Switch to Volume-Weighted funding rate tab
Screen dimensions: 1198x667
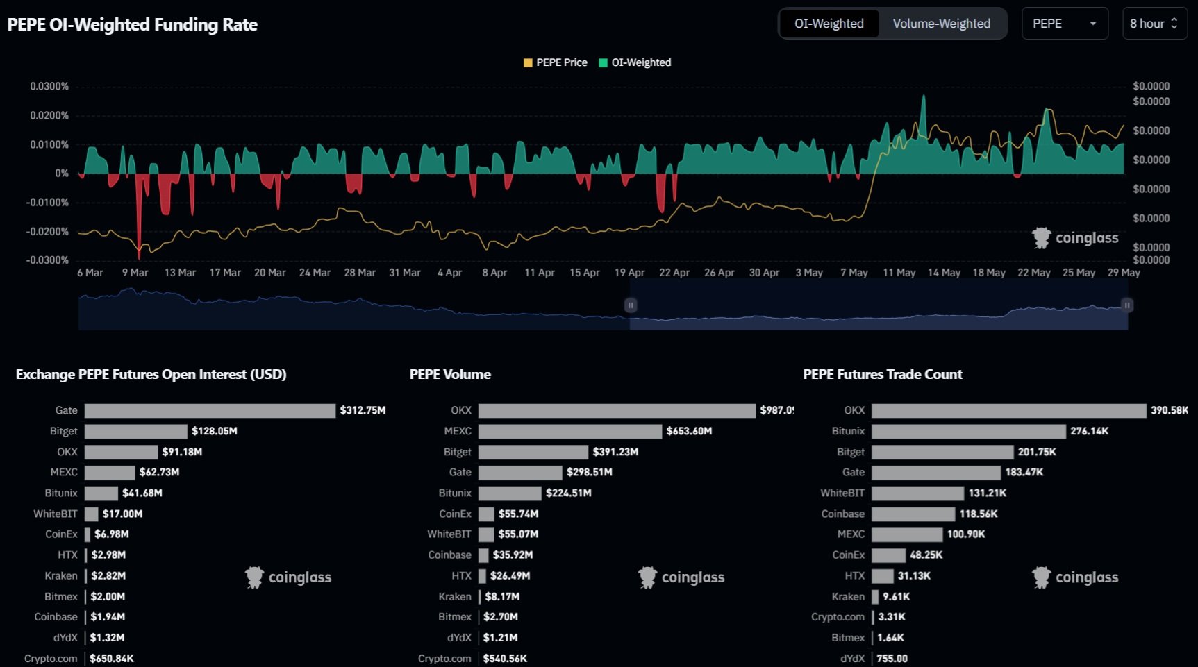tap(941, 24)
